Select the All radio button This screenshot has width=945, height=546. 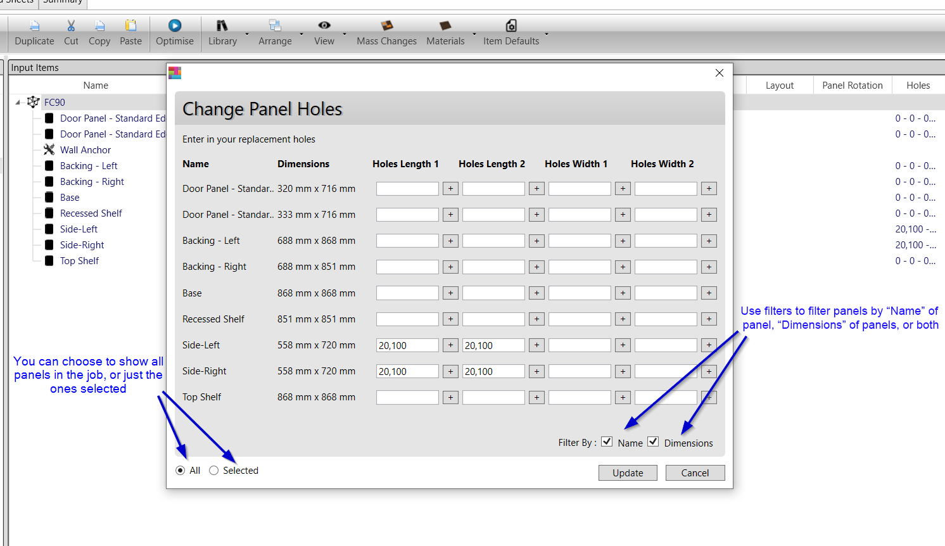point(181,471)
